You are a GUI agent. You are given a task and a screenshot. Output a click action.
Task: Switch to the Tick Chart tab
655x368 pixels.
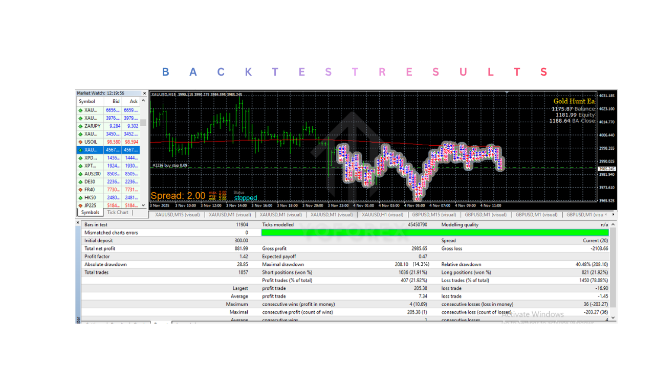click(x=118, y=212)
